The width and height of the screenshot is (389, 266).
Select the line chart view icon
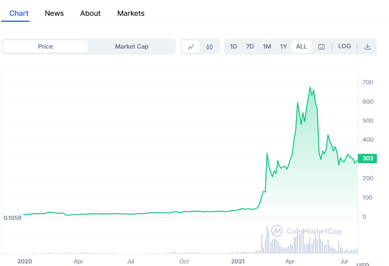(190, 47)
